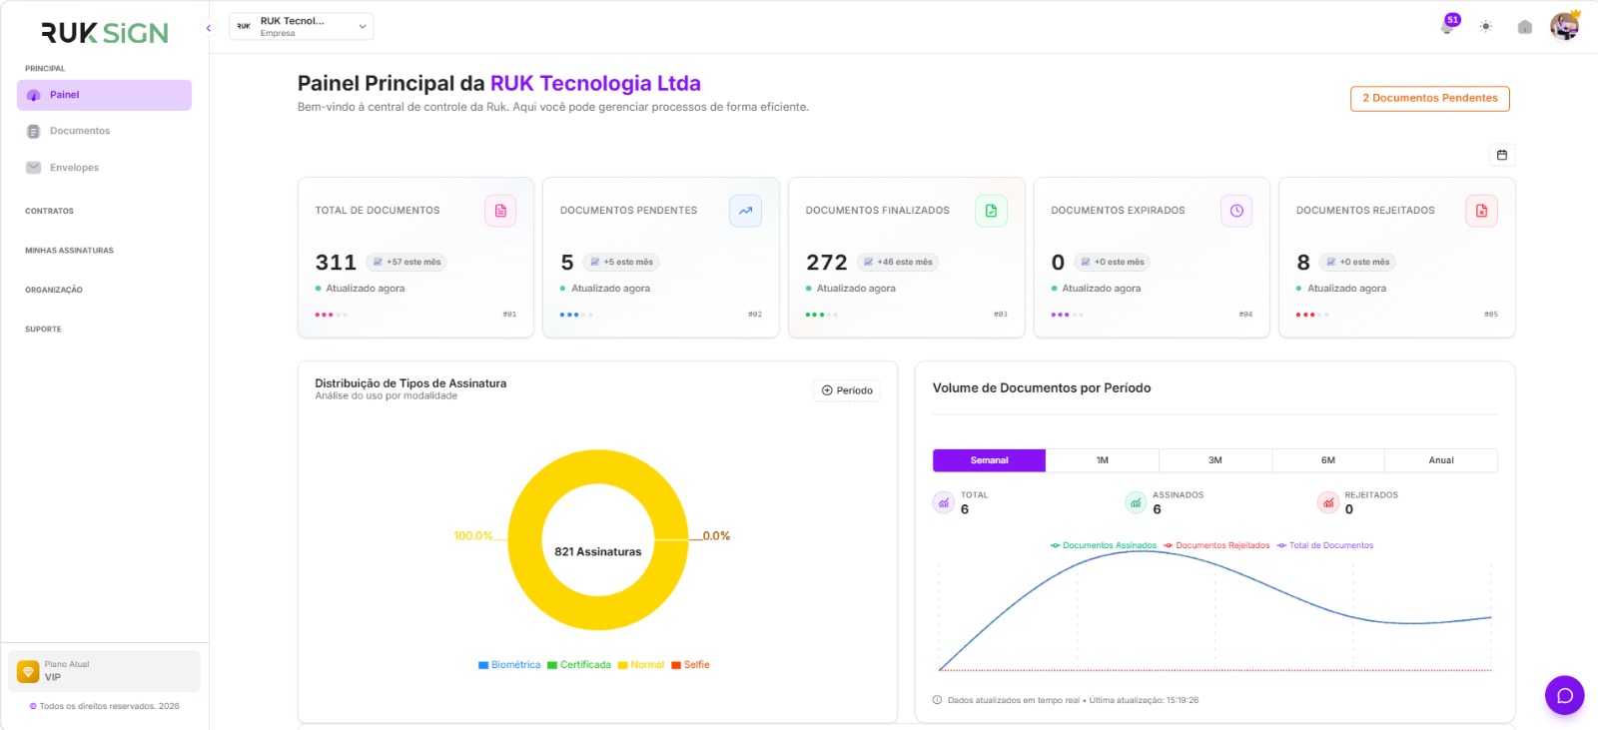Switch to the 1M period tab

click(x=1103, y=460)
